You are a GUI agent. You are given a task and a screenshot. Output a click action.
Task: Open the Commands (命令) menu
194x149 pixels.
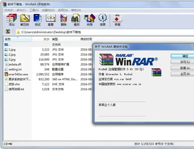click(21, 10)
